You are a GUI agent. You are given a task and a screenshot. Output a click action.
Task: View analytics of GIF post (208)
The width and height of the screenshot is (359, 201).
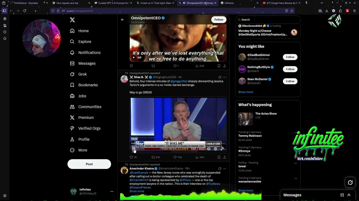pyautogui.click(x=200, y=66)
